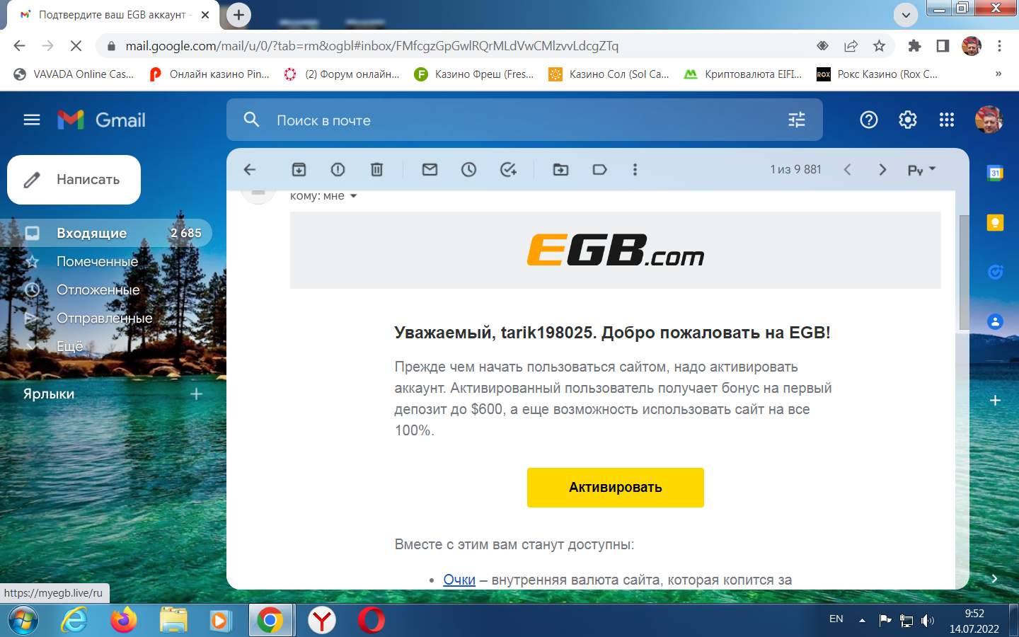The height and width of the screenshot is (637, 1019).
Task: Open a new Chrome tab
Action: pos(238,14)
